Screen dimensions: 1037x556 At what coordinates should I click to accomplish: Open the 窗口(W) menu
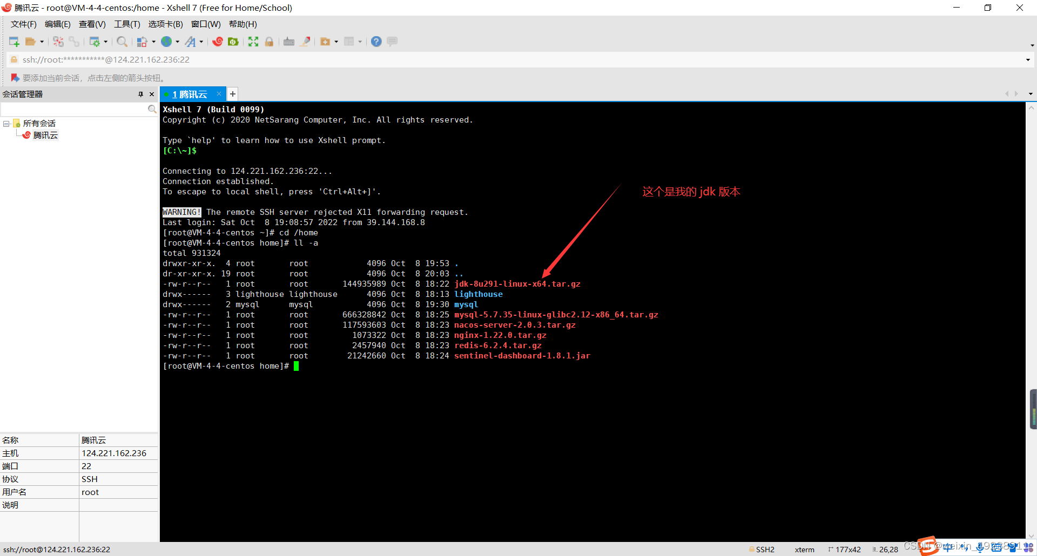point(206,24)
